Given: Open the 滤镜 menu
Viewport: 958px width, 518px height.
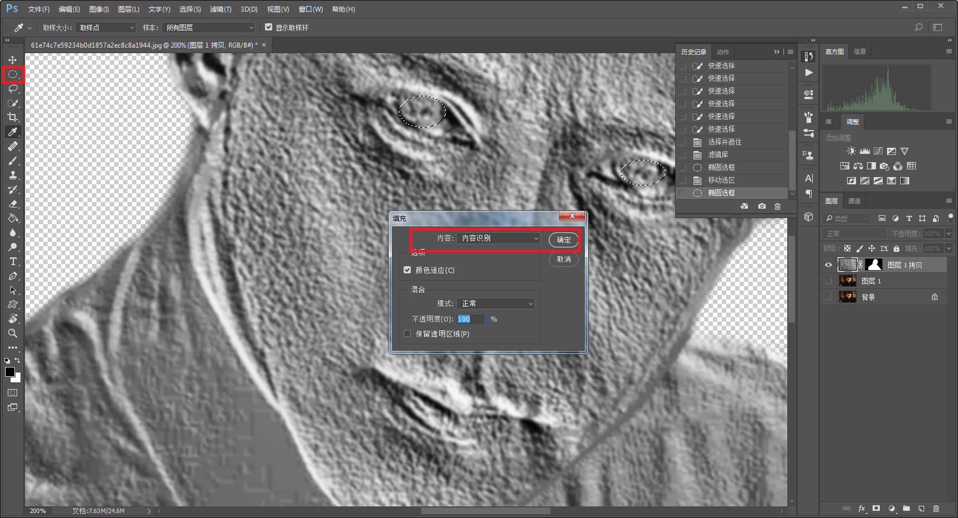Looking at the screenshot, I should pyautogui.click(x=221, y=9).
